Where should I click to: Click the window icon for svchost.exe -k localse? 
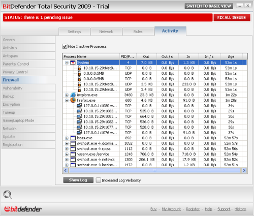[x=73, y=165]
